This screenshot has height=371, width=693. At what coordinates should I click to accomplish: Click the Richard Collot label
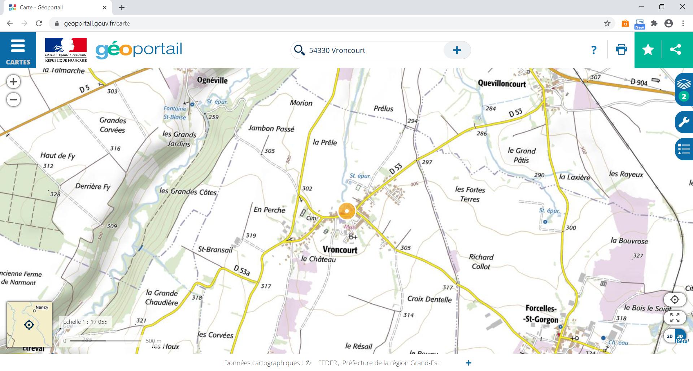point(481,262)
